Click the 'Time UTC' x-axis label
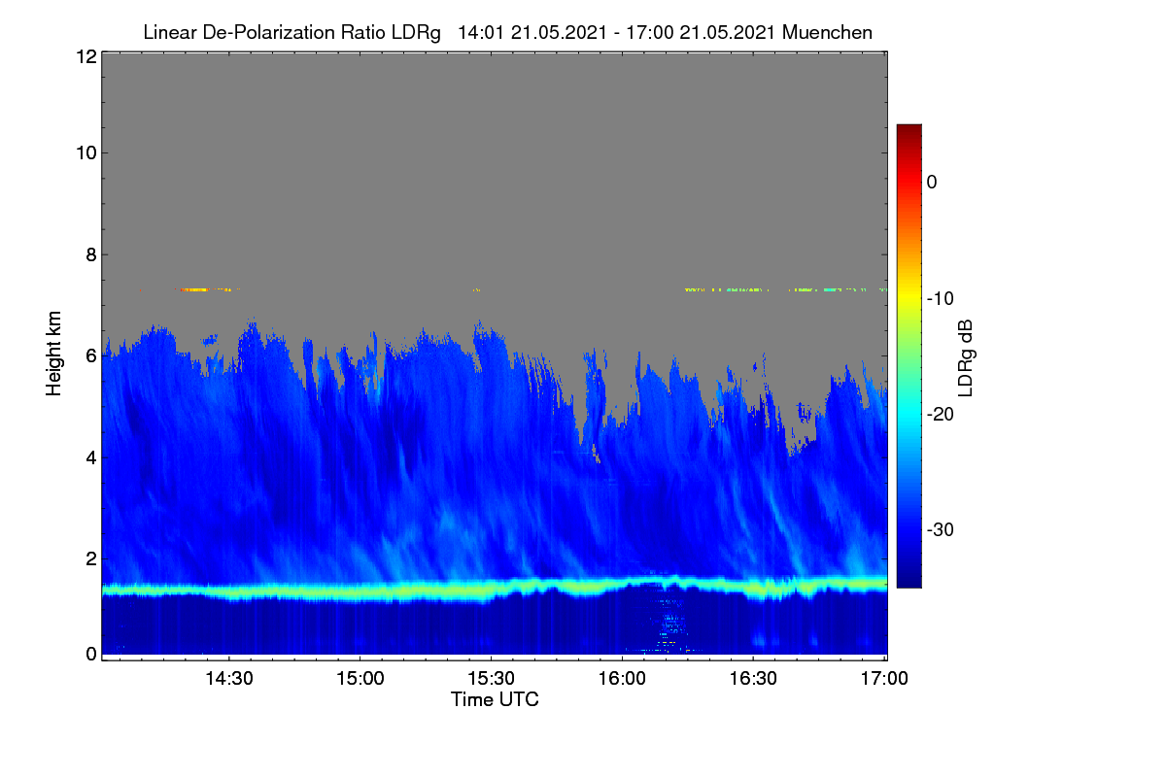 tap(495, 699)
